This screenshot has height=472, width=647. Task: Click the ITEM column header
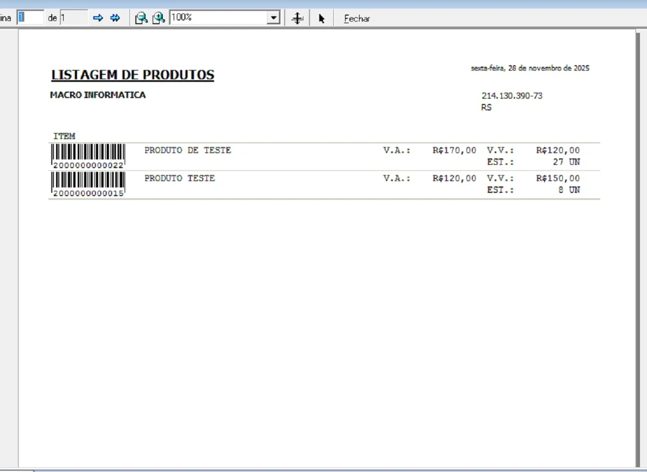(64, 136)
